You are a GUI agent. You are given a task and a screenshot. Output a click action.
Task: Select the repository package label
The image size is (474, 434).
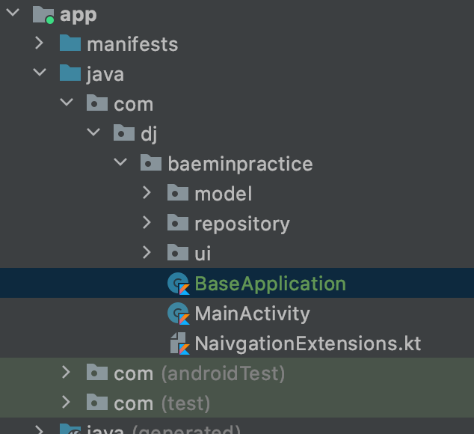point(242,224)
